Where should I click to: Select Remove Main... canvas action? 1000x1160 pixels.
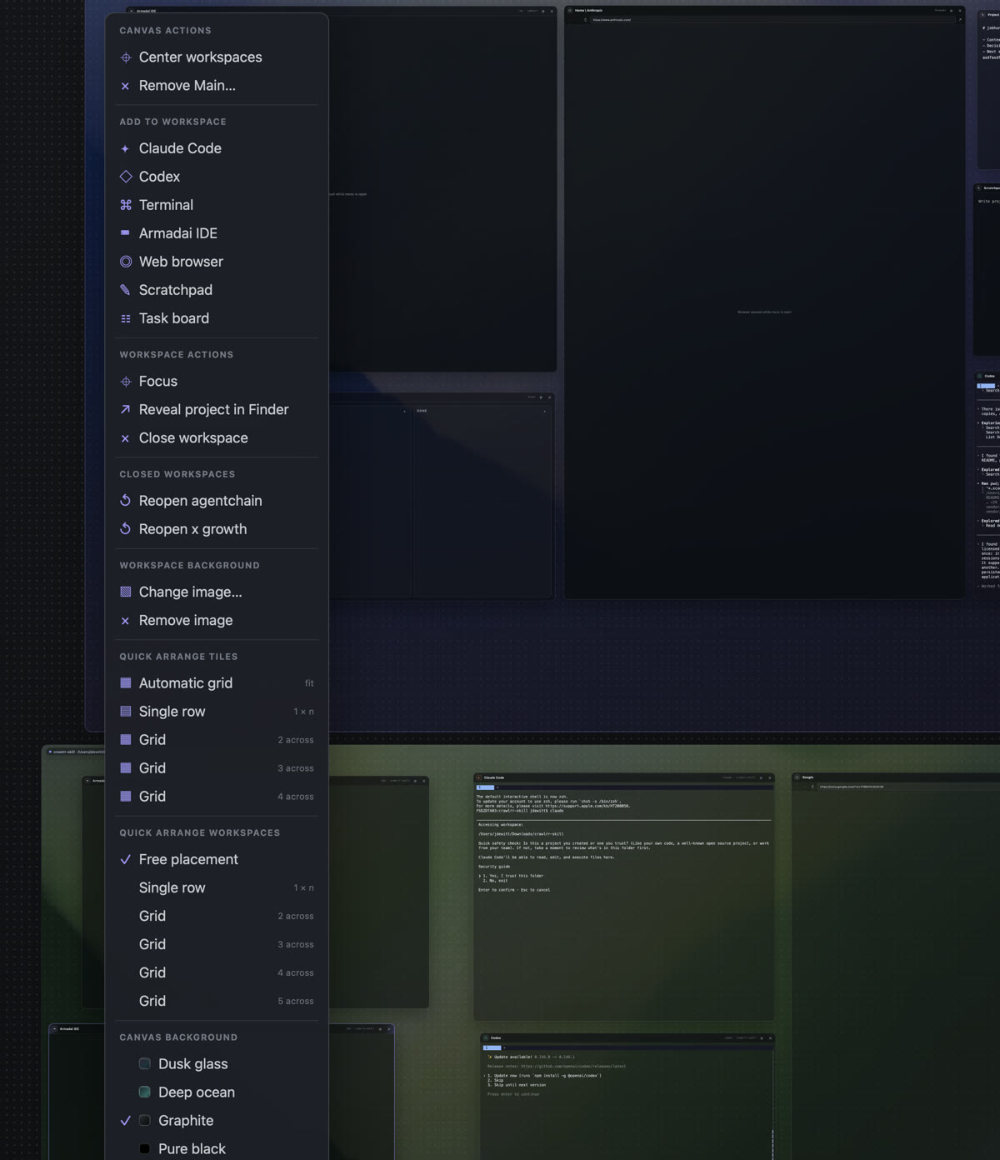pos(217,85)
